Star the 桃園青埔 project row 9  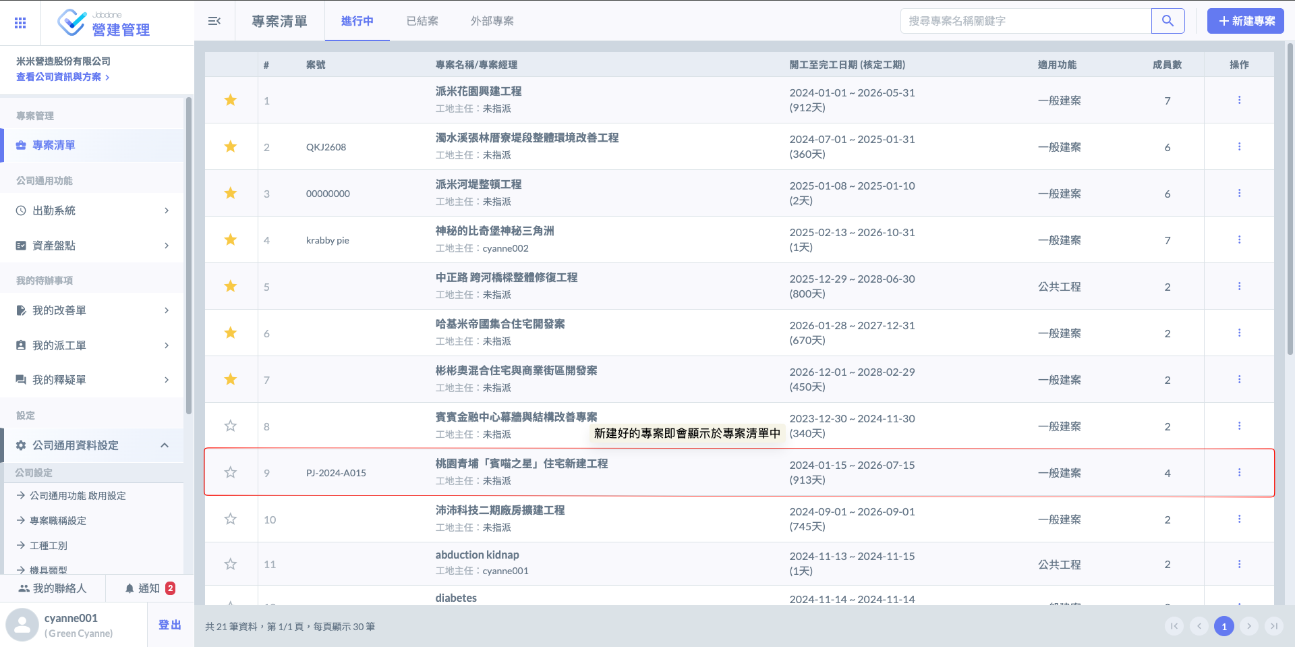[x=231, y=472]
